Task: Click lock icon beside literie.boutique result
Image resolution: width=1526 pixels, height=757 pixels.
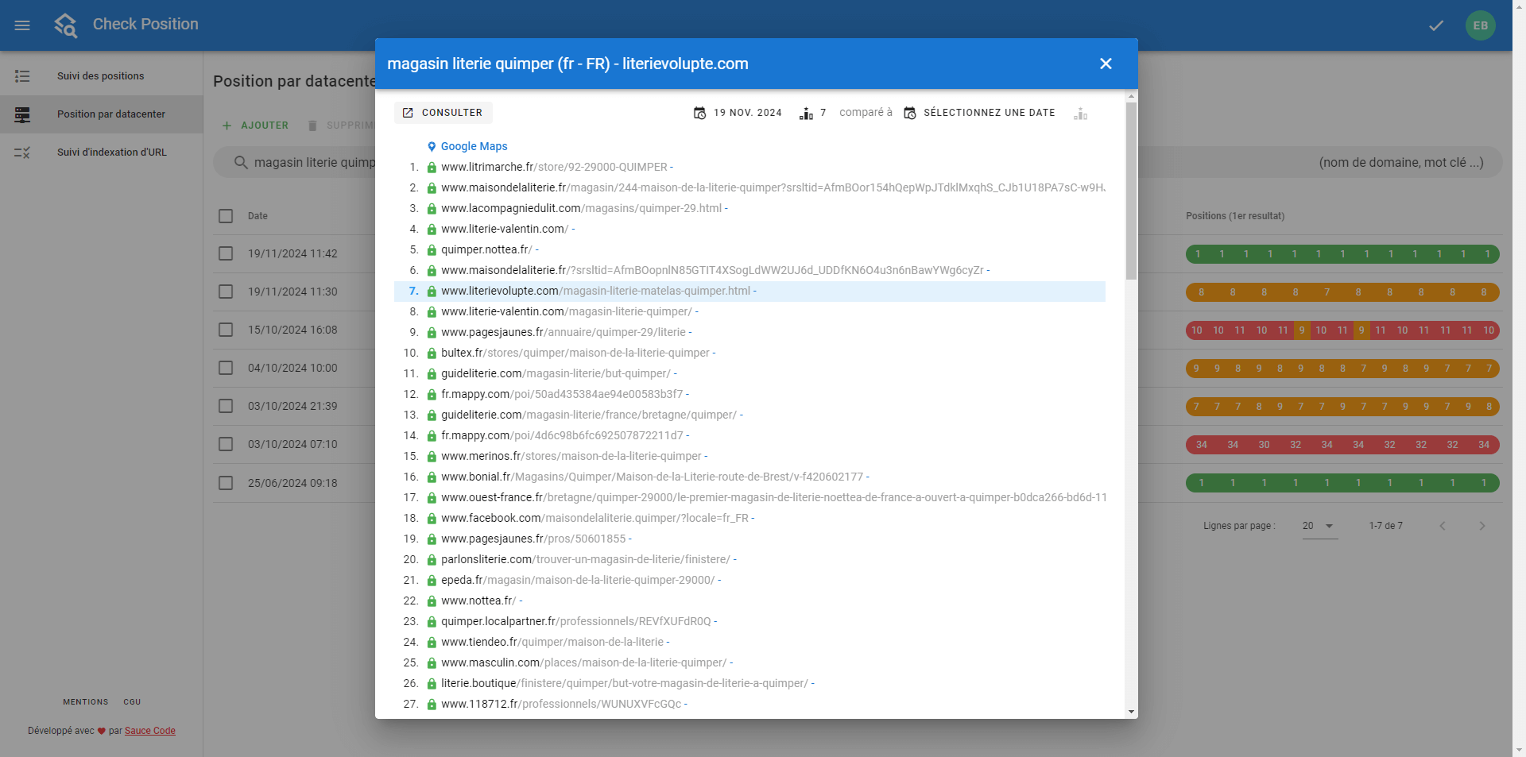Action: (432, 683)
